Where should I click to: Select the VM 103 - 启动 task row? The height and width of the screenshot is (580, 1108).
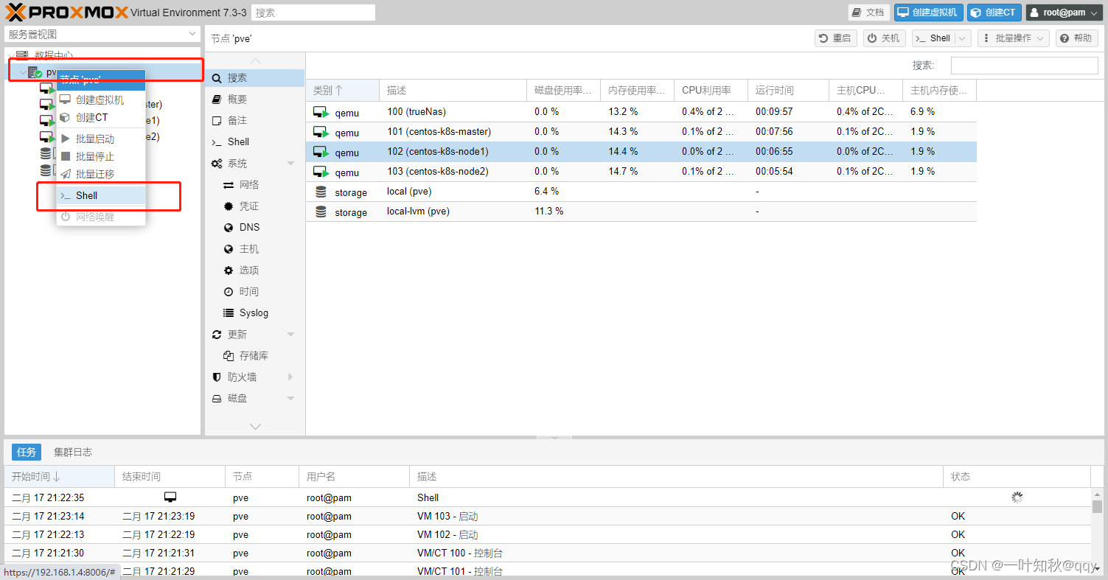[x=548, y=516]
